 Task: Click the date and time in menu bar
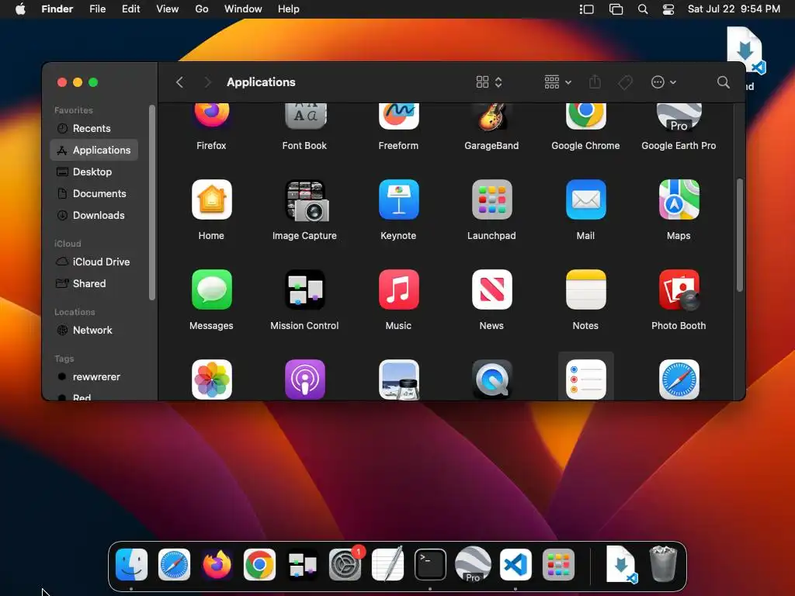tap(734, 9)
